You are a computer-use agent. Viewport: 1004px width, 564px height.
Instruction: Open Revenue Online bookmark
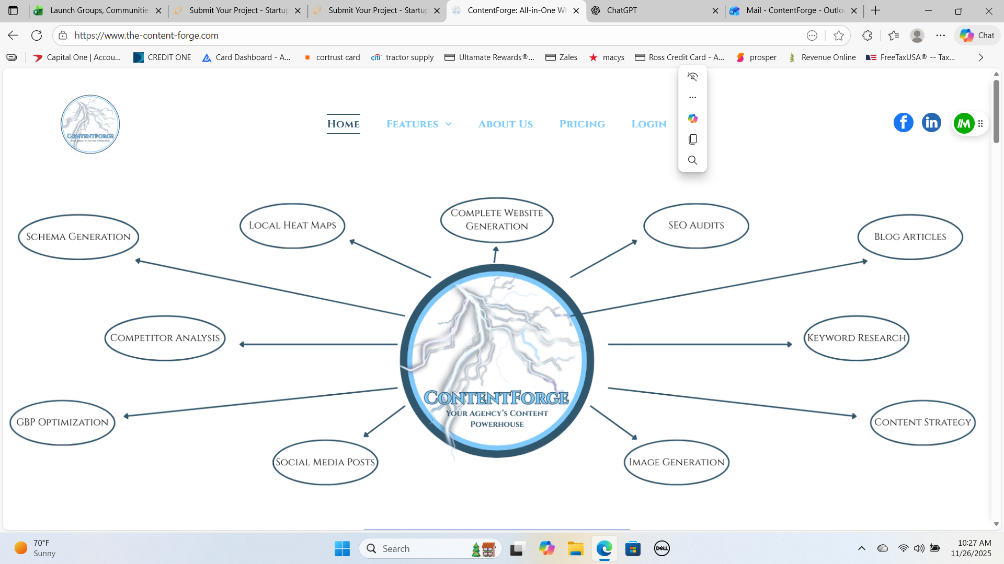822,57
